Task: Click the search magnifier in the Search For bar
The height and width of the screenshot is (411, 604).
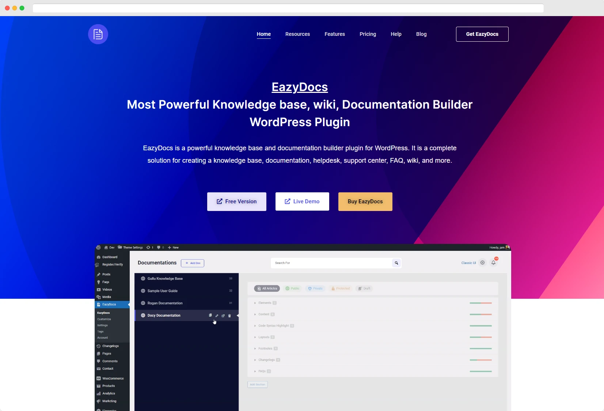Action: click(x=396, y=263)
